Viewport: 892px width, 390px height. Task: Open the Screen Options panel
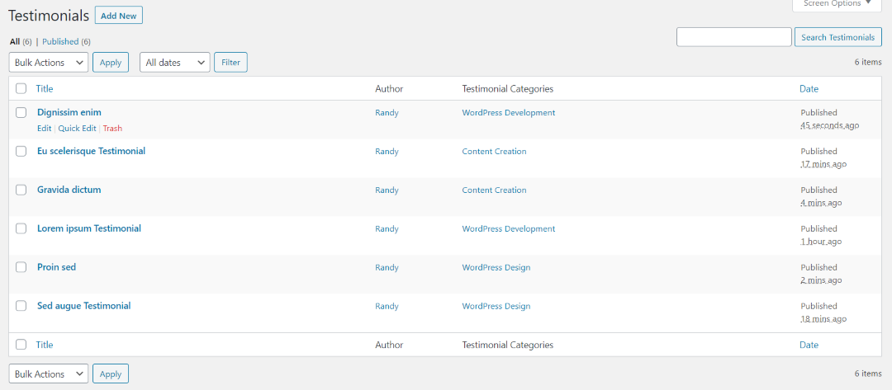point(837,4)
